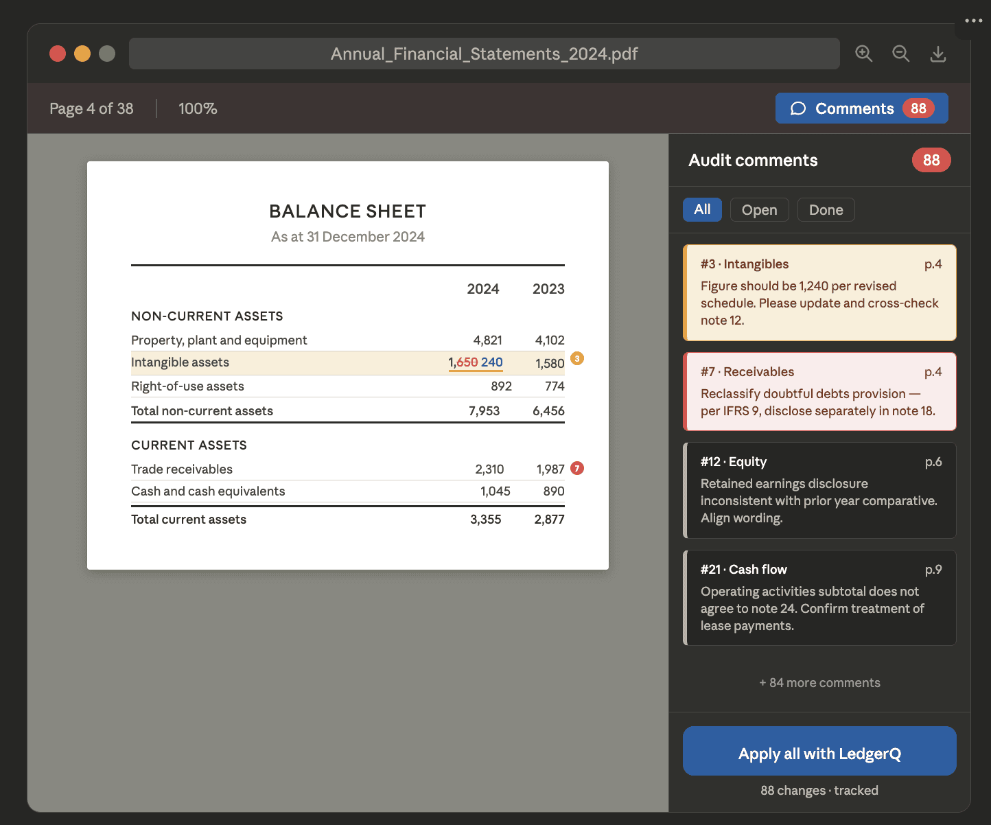
Task: Click the NON-CURRENT ASSETS section heading
Action: coord(207,316)
